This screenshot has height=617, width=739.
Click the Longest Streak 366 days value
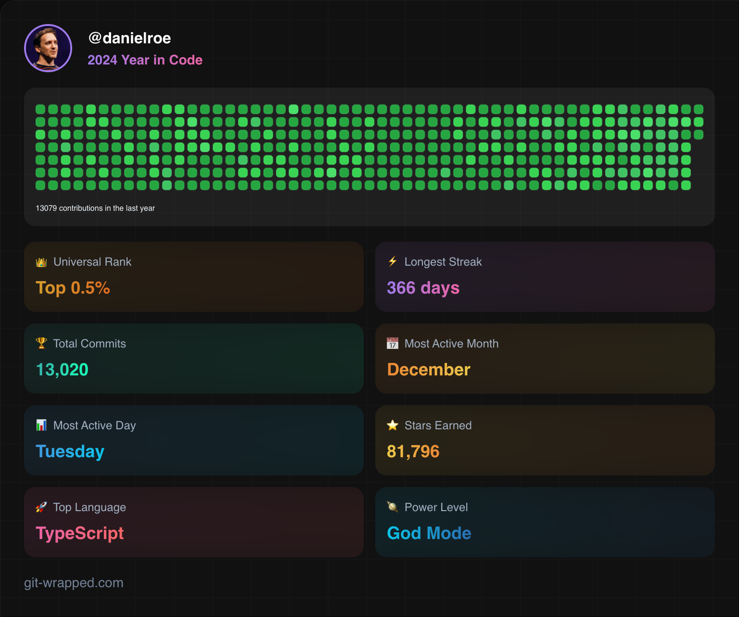tap(423, 288)
